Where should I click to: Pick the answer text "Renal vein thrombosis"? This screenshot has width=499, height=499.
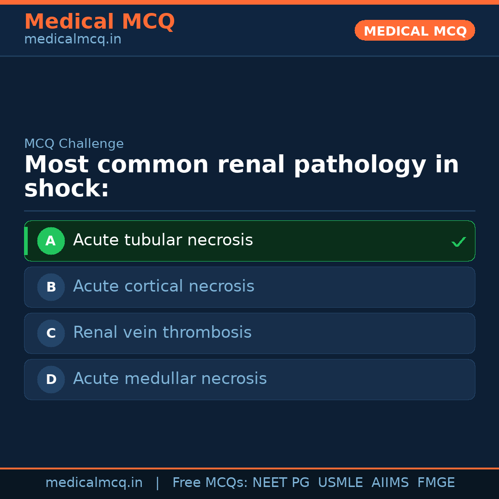click(162, 333)
